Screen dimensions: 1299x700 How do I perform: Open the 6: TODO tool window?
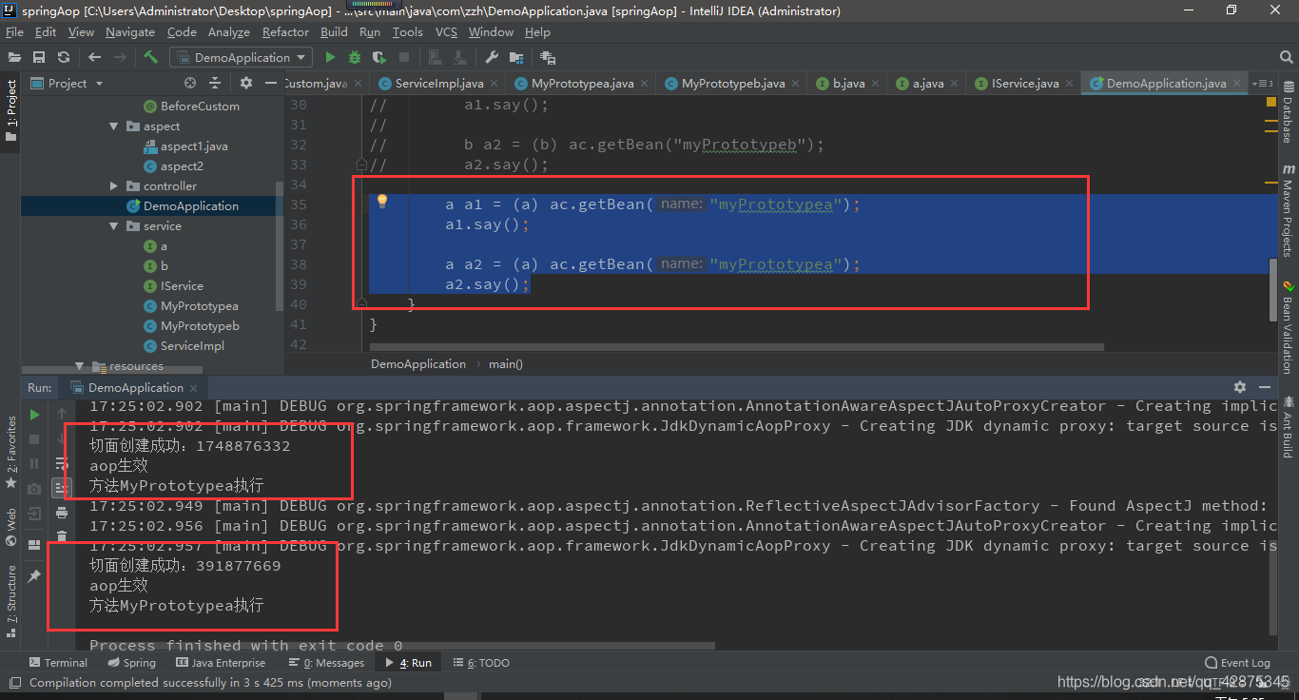coord(481,663)
